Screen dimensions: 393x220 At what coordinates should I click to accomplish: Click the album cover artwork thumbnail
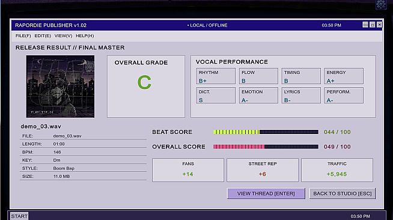click(x=61, y=87)
